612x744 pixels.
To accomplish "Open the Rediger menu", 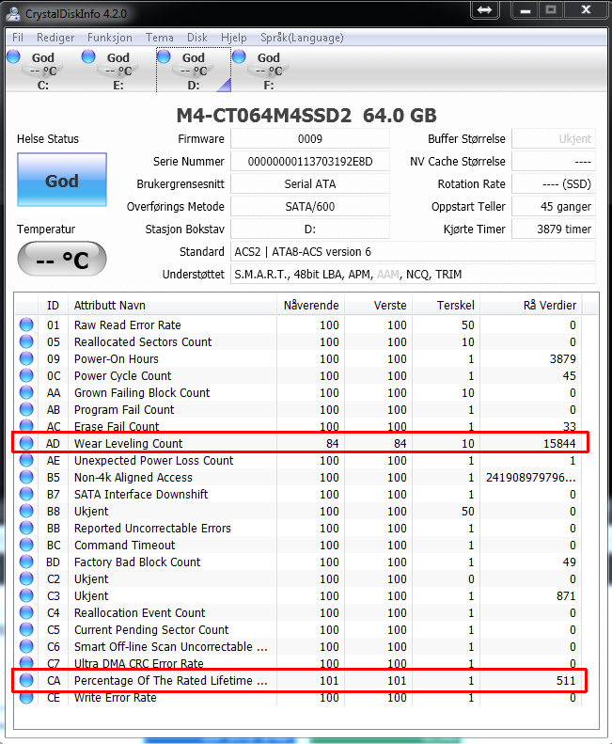I will click(x=55, y=38).
